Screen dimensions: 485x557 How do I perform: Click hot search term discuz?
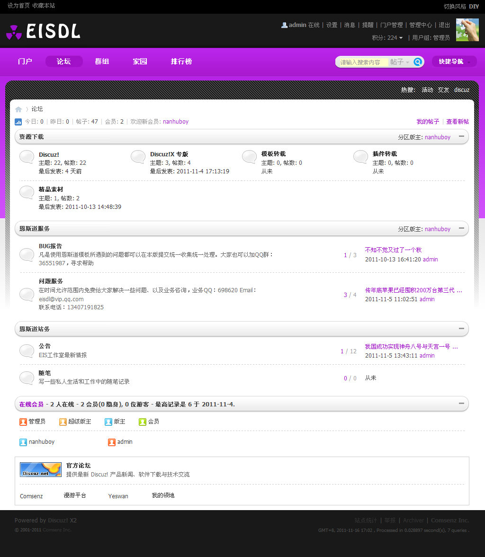[x=462, y=90]
